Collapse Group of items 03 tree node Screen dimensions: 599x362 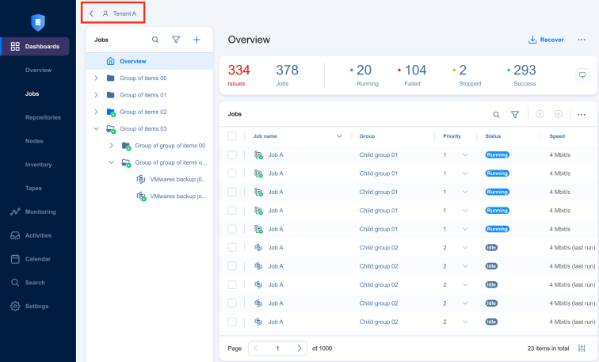pyautogui.click(x=96, y=128)
